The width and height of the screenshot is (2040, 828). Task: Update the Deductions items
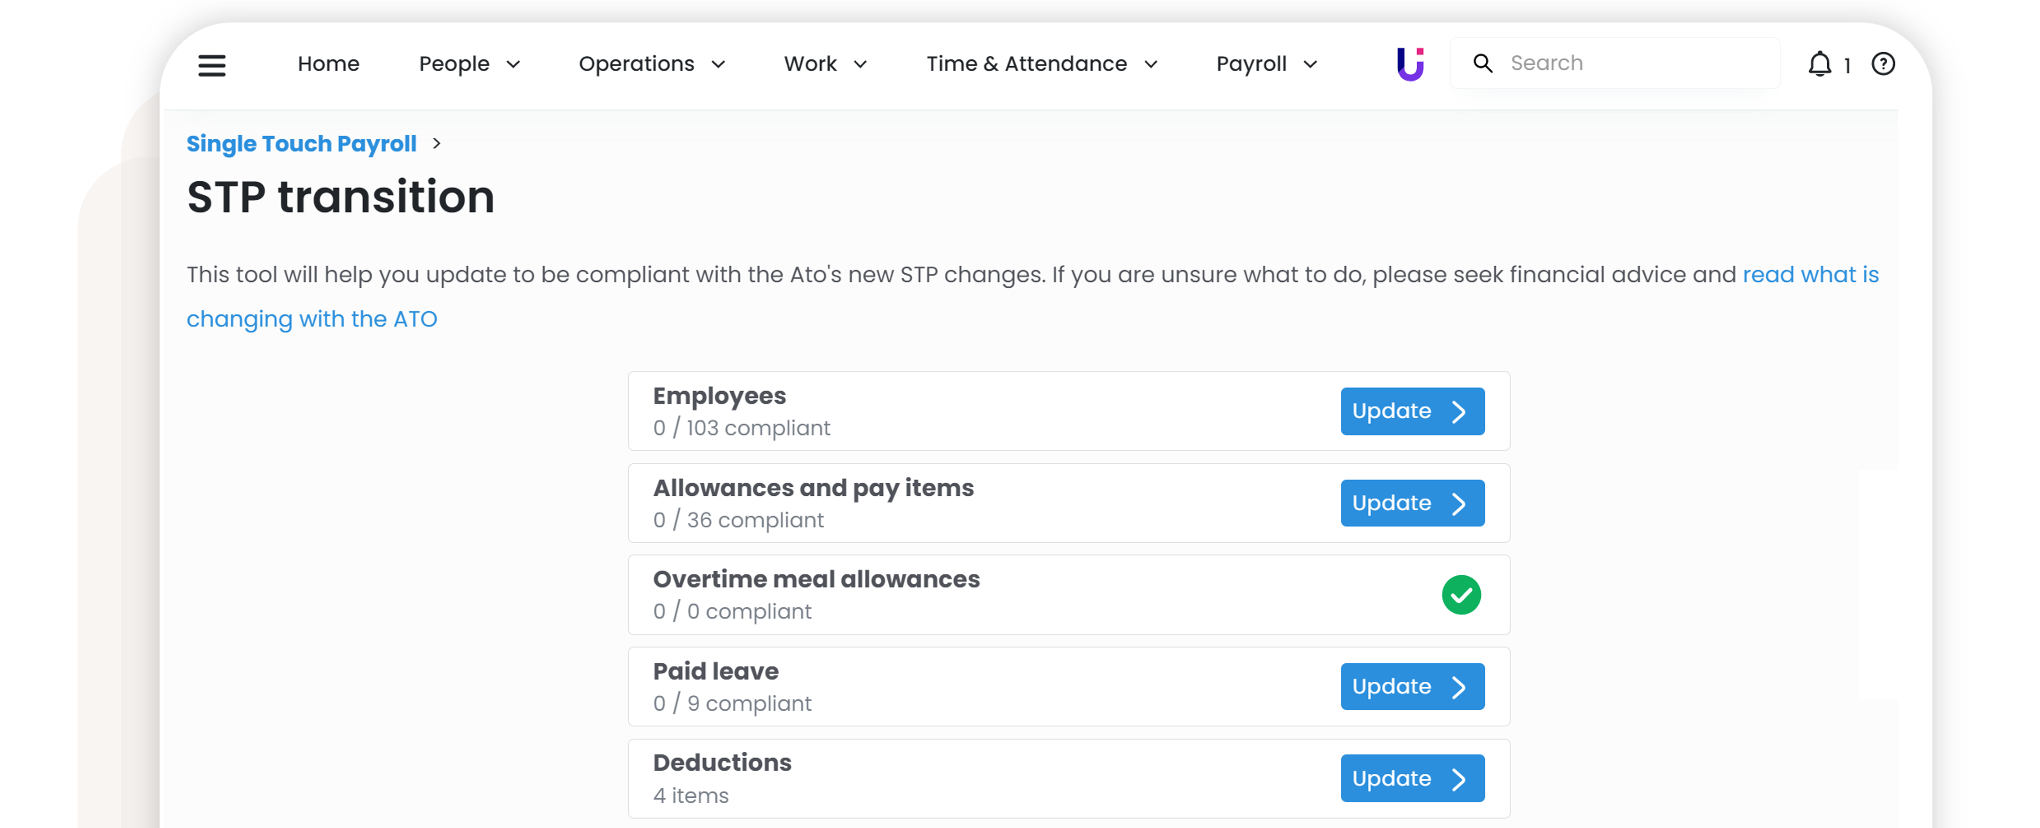pyautogui.click(x=1411, y=778)
